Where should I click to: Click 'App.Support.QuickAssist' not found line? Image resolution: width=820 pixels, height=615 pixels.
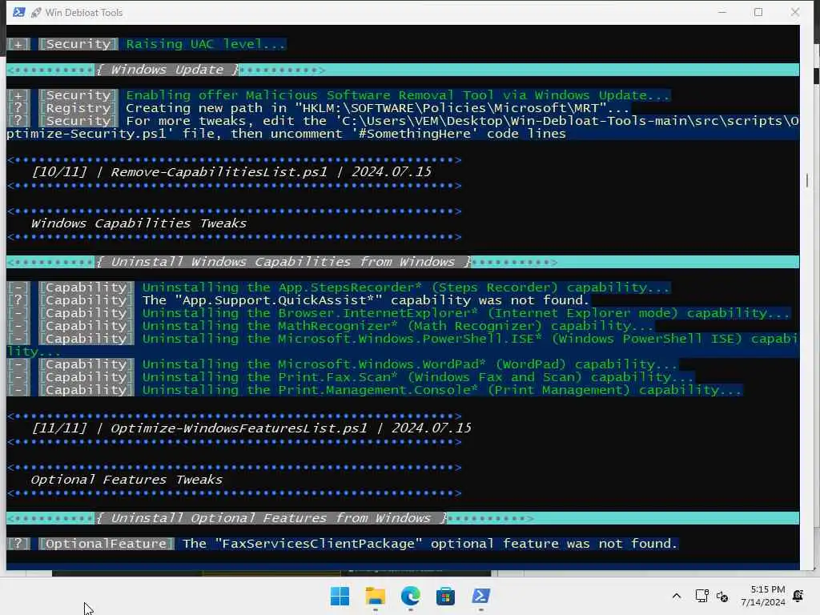point(365,300)
